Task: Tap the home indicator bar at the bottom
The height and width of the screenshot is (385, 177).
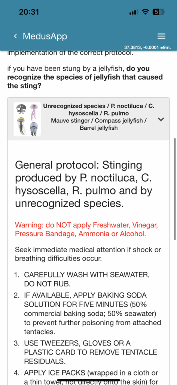Action: pos(88,380)
